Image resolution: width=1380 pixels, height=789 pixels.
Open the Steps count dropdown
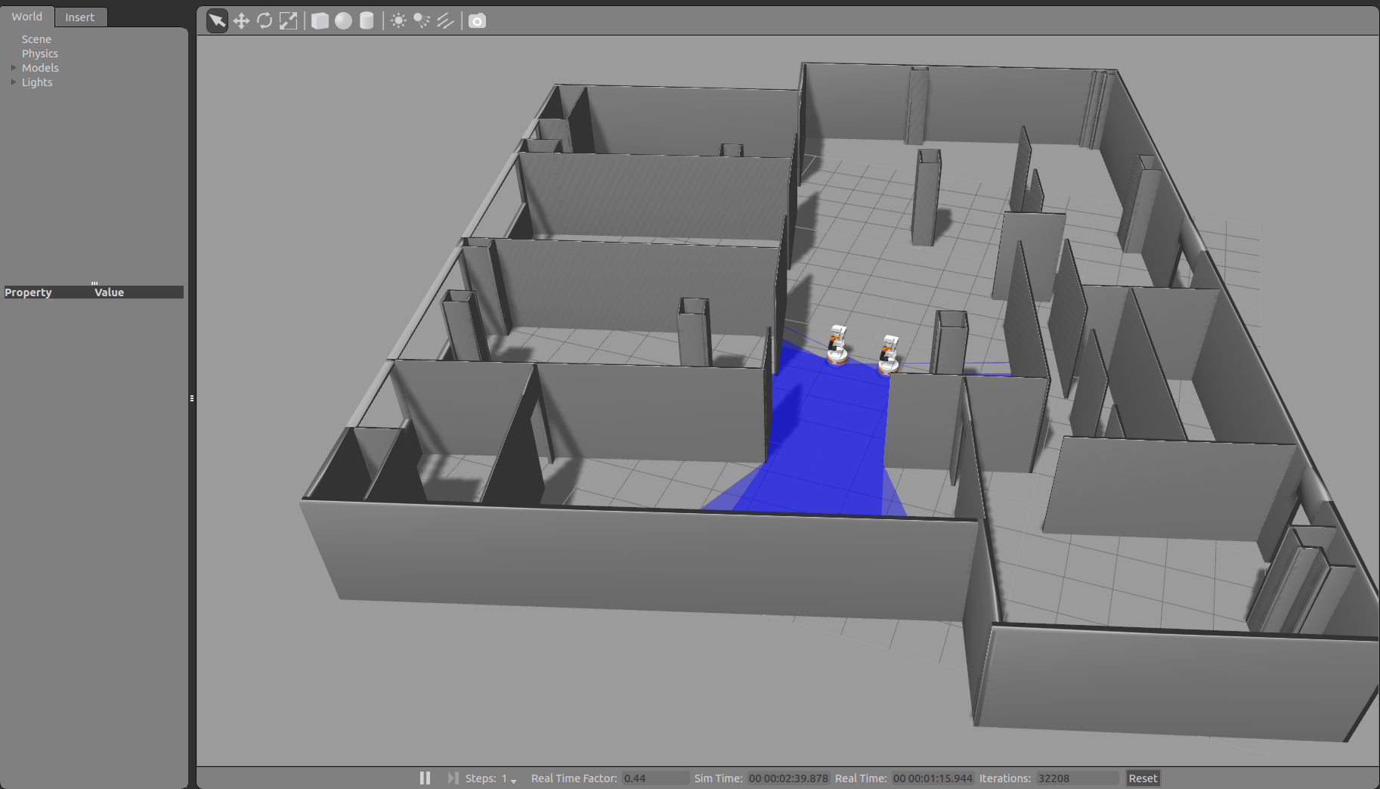[x=513, y=780]
